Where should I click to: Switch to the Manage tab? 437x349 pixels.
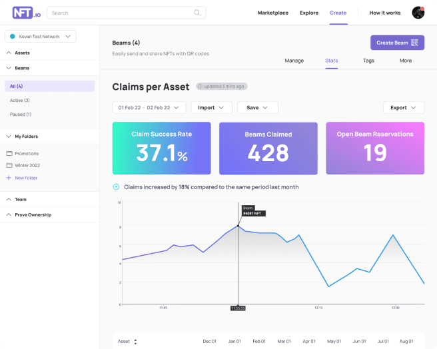tap(294, 61)
